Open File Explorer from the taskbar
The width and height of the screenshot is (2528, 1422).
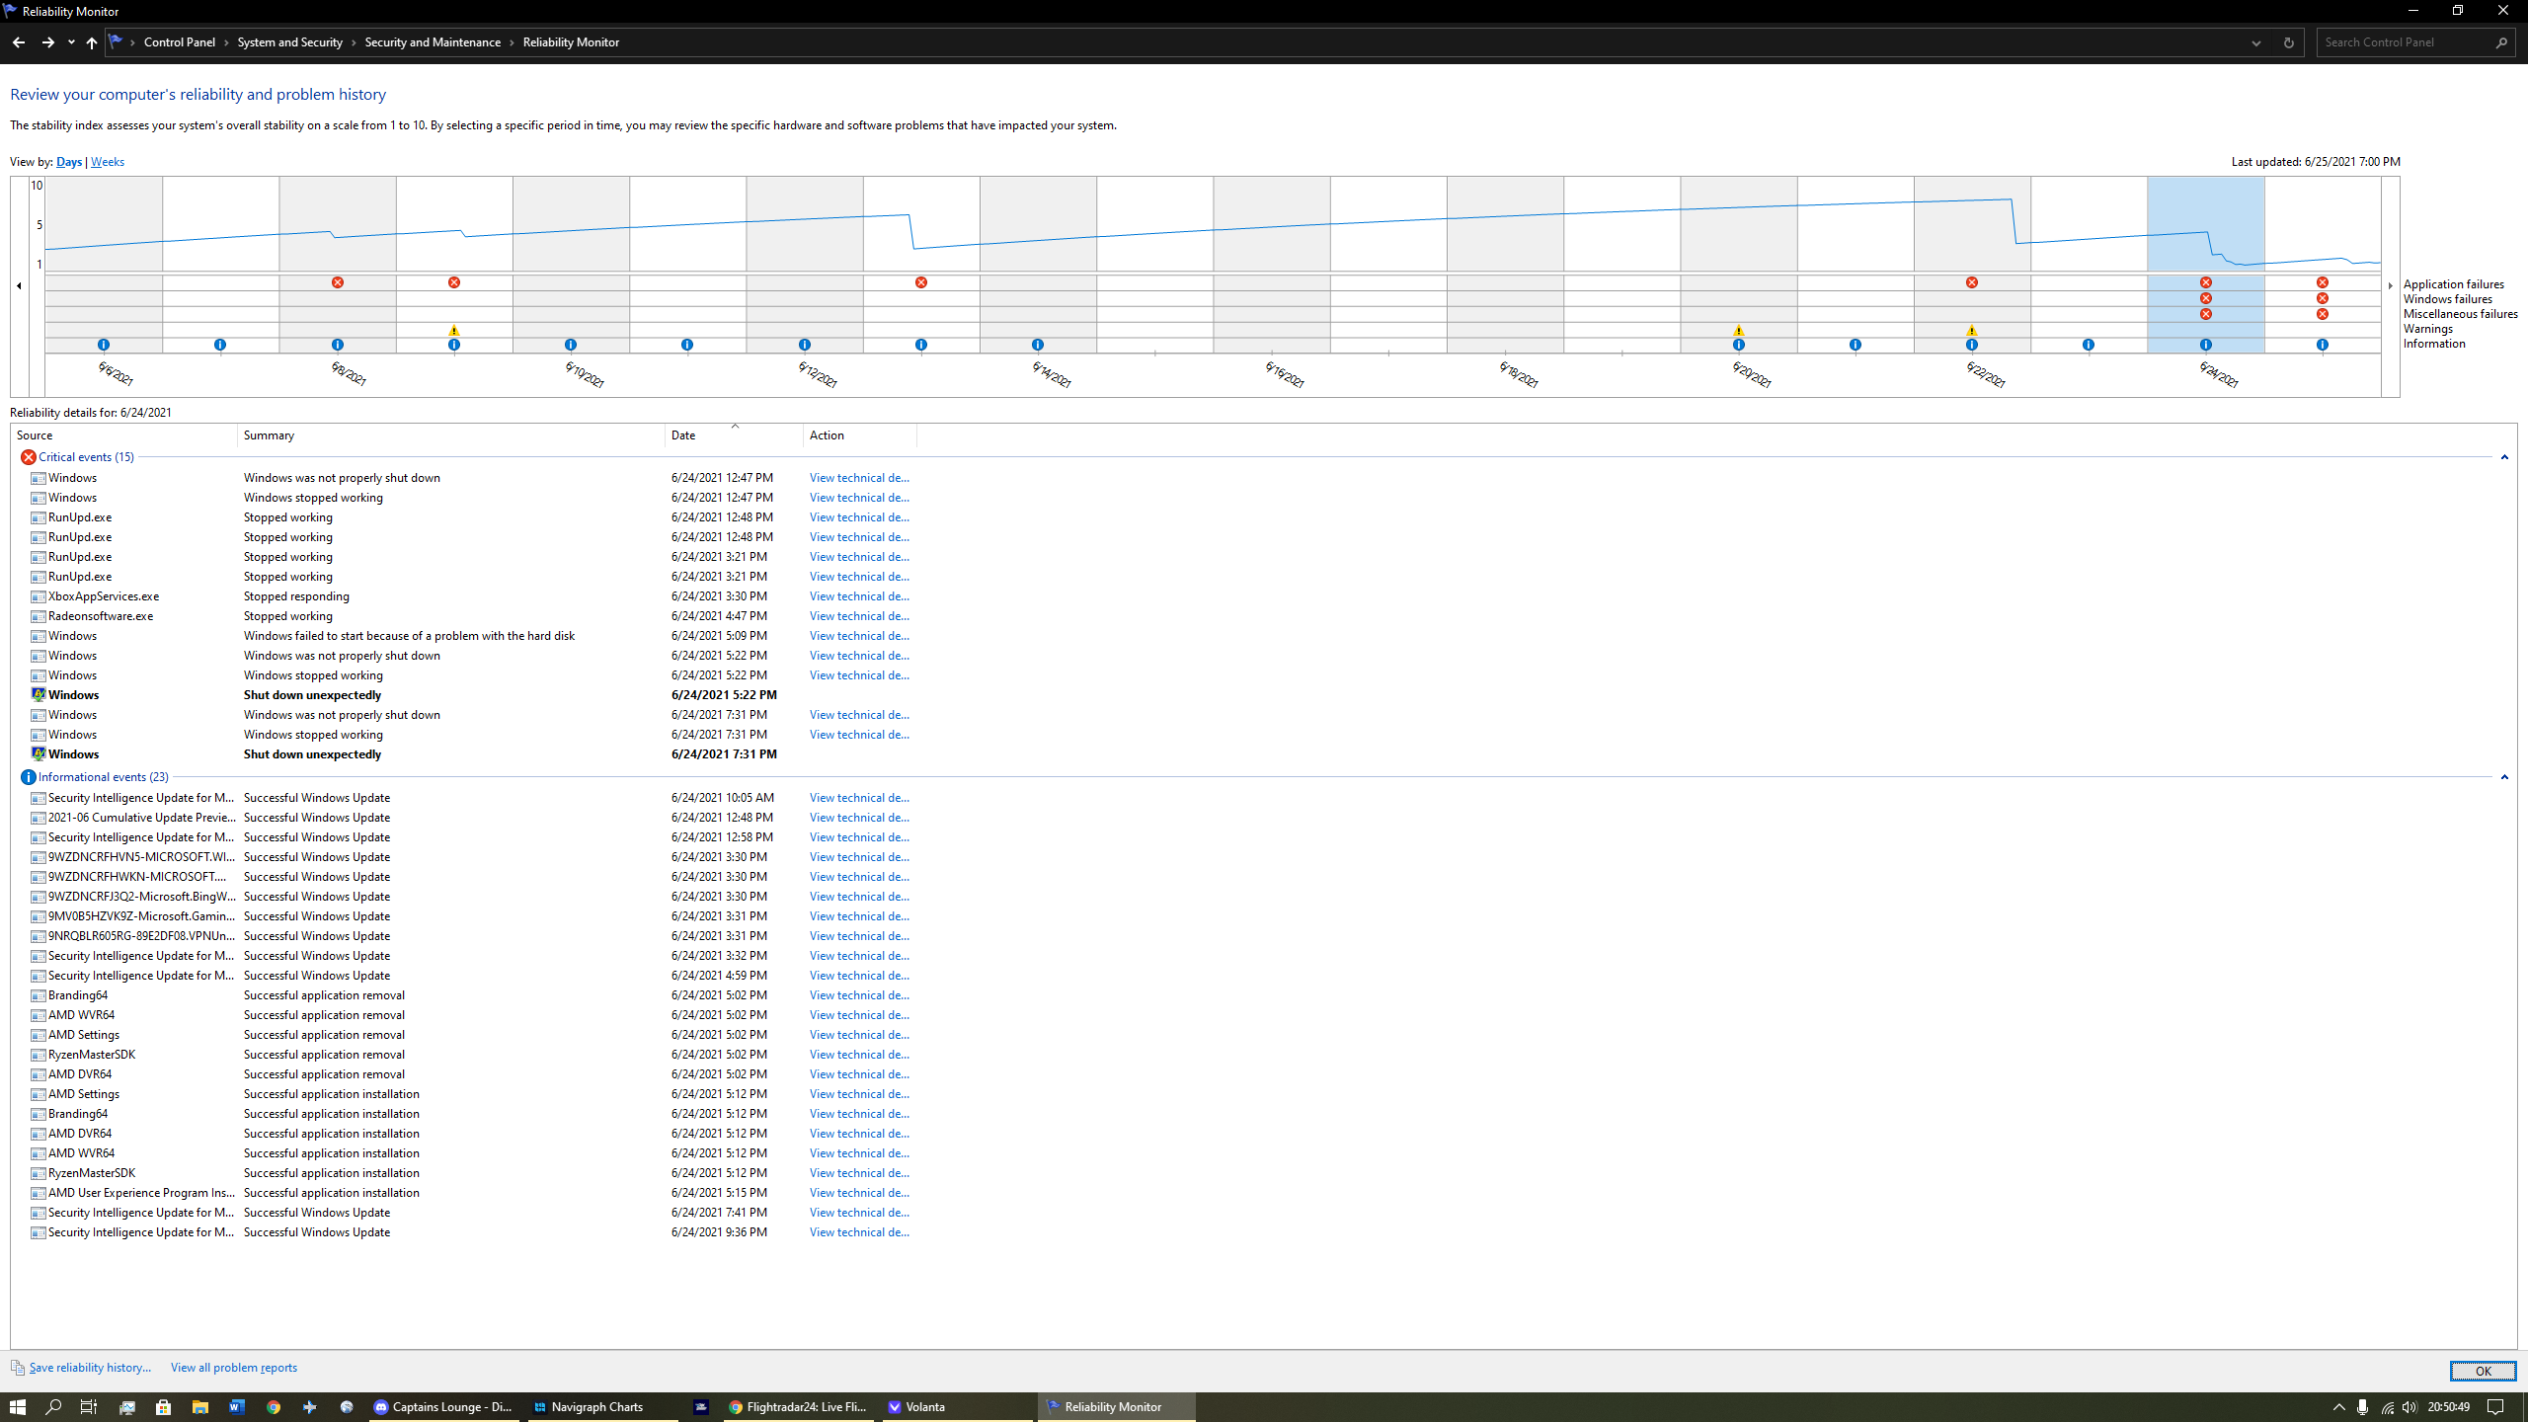point(200,1407)
